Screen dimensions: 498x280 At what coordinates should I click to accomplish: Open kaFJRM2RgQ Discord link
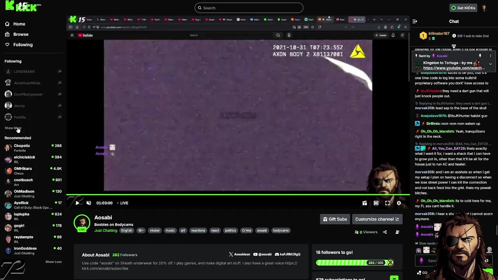click(288, 254)
